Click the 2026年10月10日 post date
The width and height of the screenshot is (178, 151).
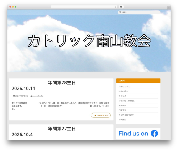pos(22,96)
